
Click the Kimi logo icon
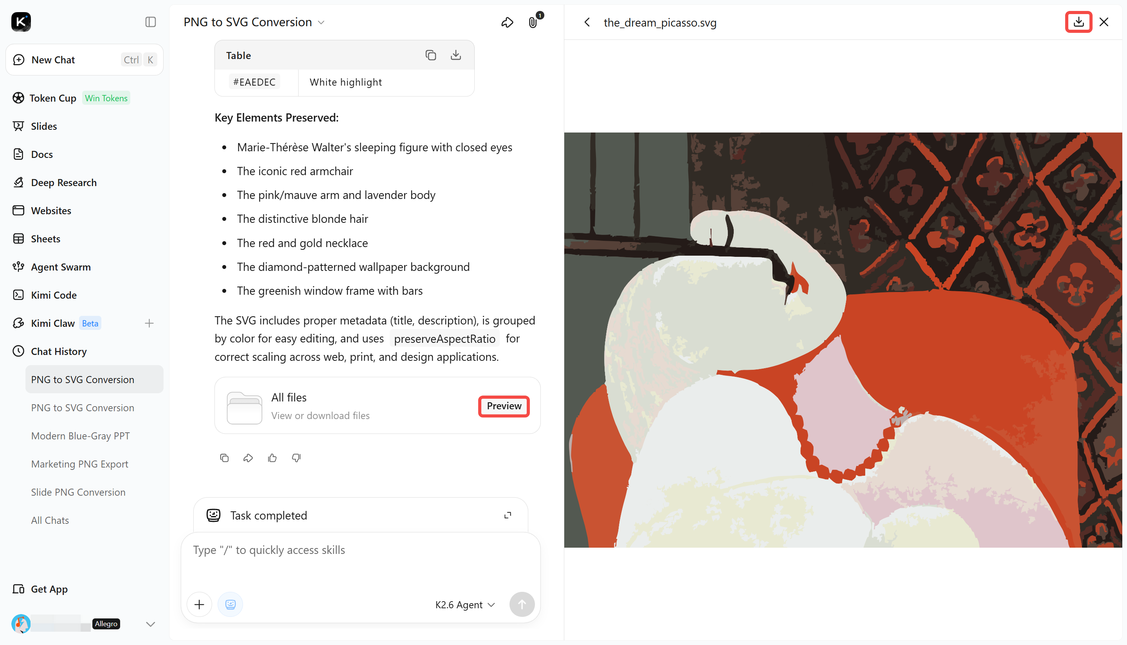click(x=21, y=22)
